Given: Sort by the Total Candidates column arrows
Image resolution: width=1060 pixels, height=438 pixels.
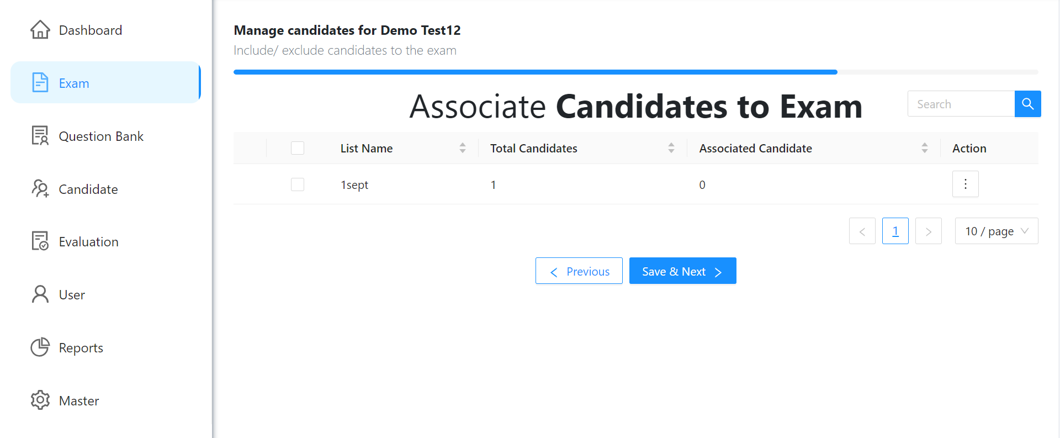Looking at the screenshot, I should coord(671,148).
